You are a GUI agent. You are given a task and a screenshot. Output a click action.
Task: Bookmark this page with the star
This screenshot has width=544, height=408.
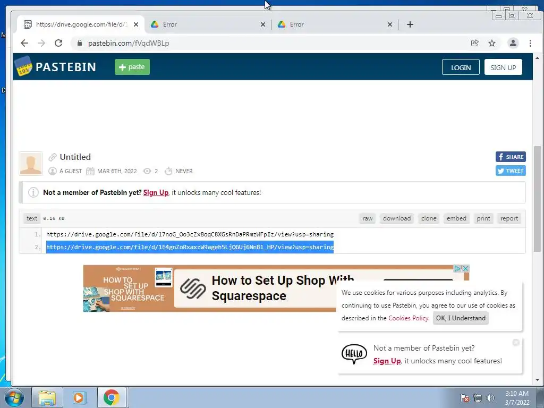click(491, 43)
